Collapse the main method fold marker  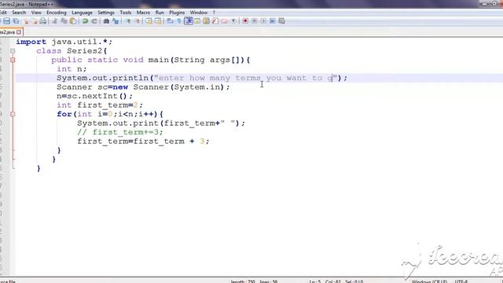click(13, 60)
